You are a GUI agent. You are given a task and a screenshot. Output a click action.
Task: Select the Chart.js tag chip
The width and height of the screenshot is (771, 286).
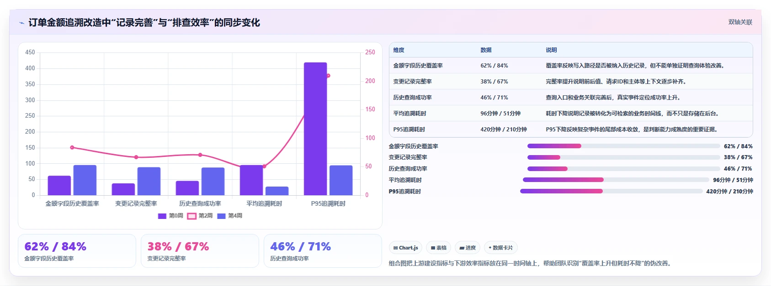point(405,248)
